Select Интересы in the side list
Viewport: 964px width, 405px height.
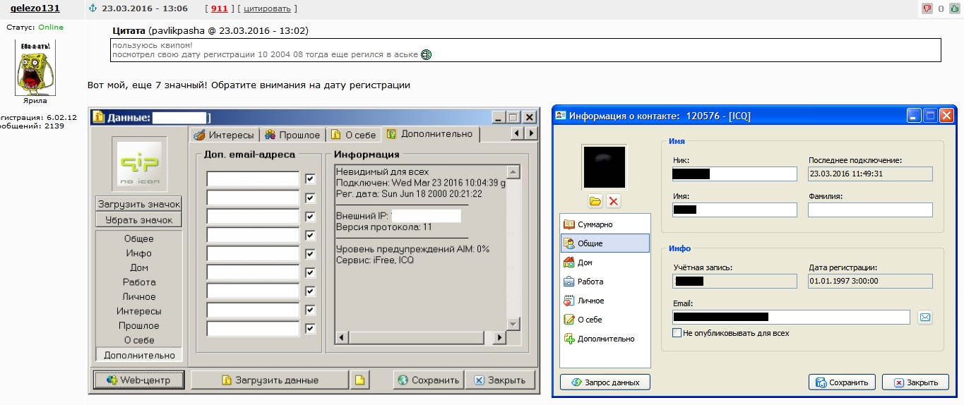138,311
